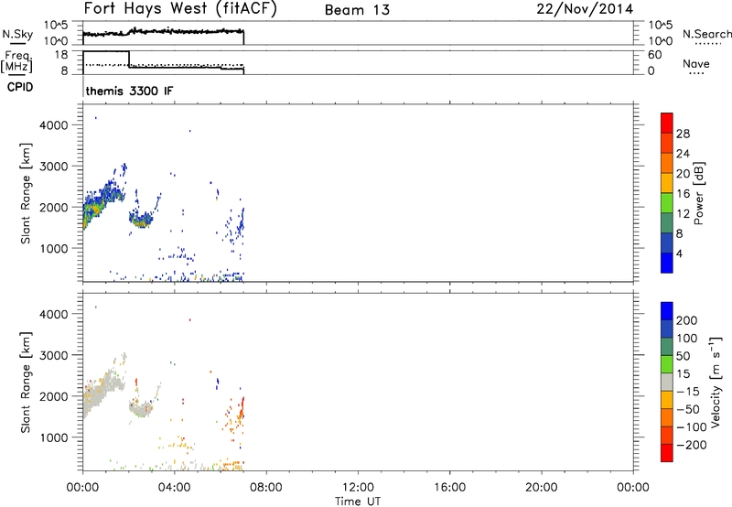Click the red bottom of Velocity color bar

click(667, 453)
